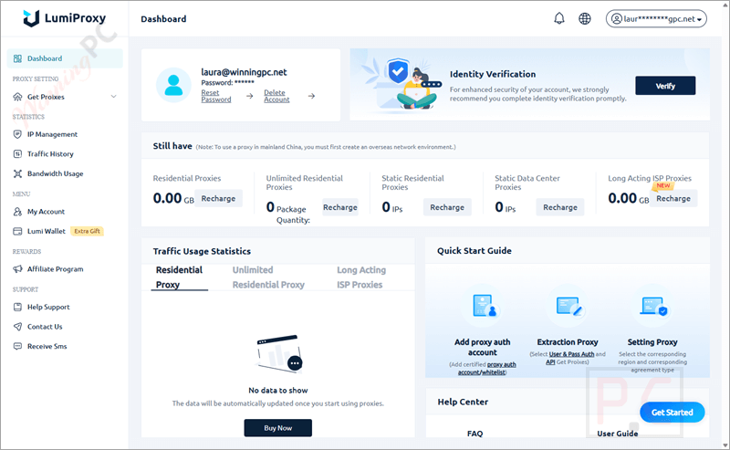The image size is (730, 450).
Task: Open the language globe icon
Action: coord(585,18)
